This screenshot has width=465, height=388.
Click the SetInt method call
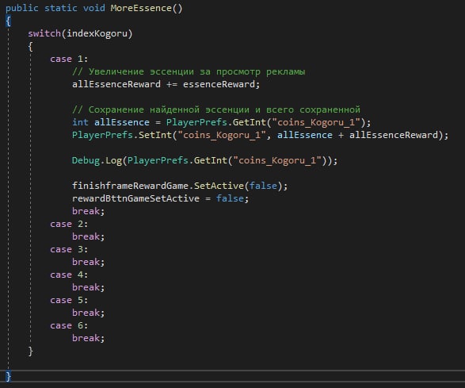click(x=155, y=135)
